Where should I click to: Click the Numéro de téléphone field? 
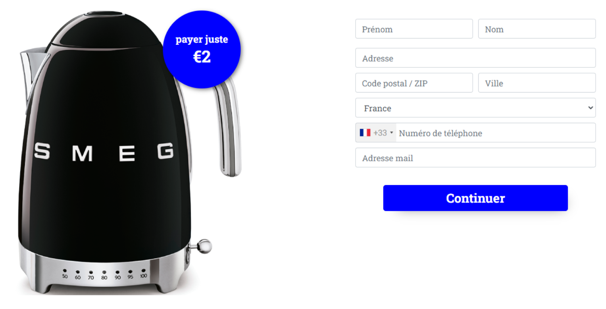(x=496, y=133)
